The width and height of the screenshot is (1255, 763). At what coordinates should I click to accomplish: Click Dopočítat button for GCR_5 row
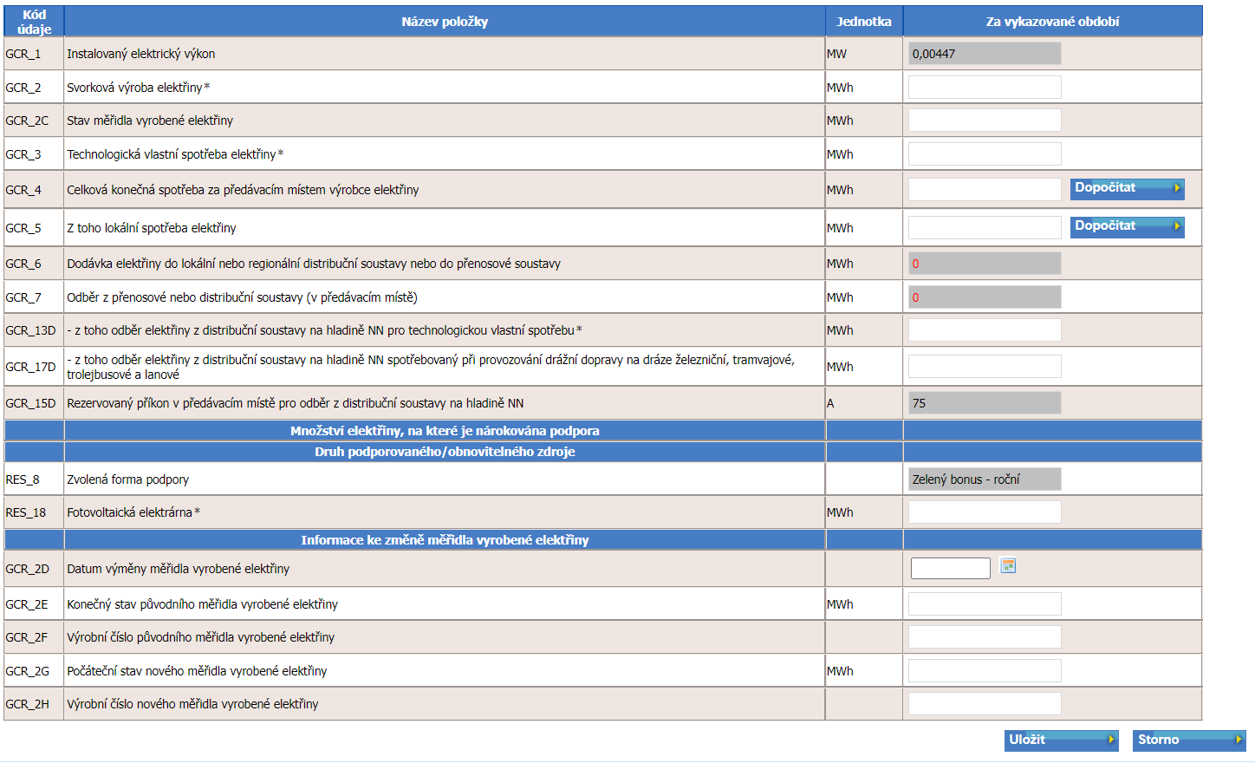pos(1128,227)
